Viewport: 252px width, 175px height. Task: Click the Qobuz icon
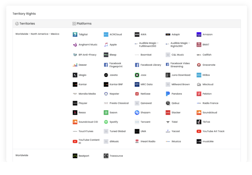coord(168,103)
